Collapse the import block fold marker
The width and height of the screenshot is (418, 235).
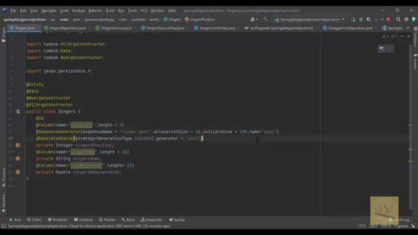pyautogui.click(x=24, y=44)
